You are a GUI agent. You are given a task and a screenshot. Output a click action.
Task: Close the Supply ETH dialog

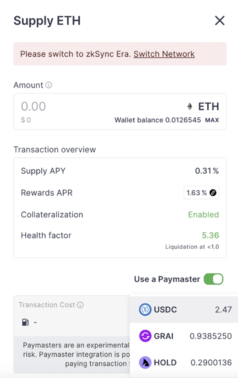219,21
